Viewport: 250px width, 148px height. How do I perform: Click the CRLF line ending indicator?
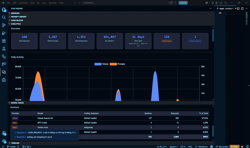point(190,146)
